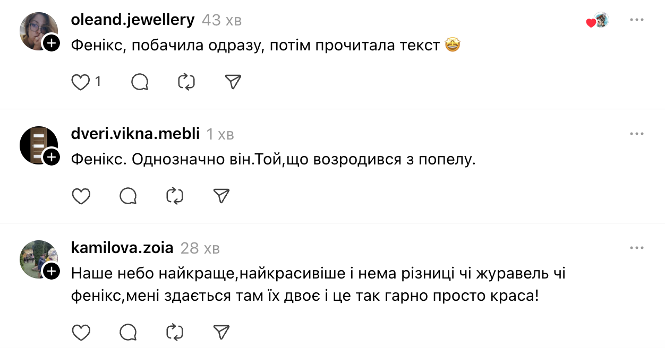The image size is (665, 348).
Task: Reply to kamilova.zoia's comment
Action: click(x=128, y=332)
